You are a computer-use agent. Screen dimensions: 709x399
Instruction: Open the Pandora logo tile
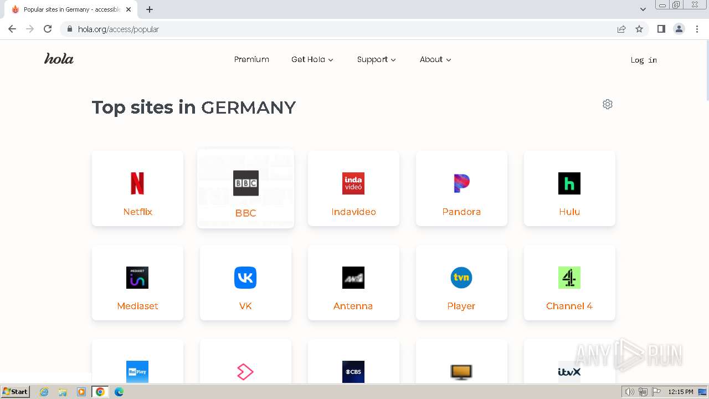(x=461, y=183)
